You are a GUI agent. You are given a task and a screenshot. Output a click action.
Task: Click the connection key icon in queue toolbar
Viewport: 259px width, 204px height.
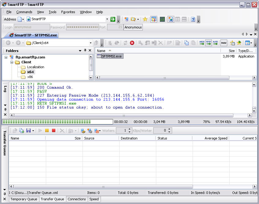83,131
